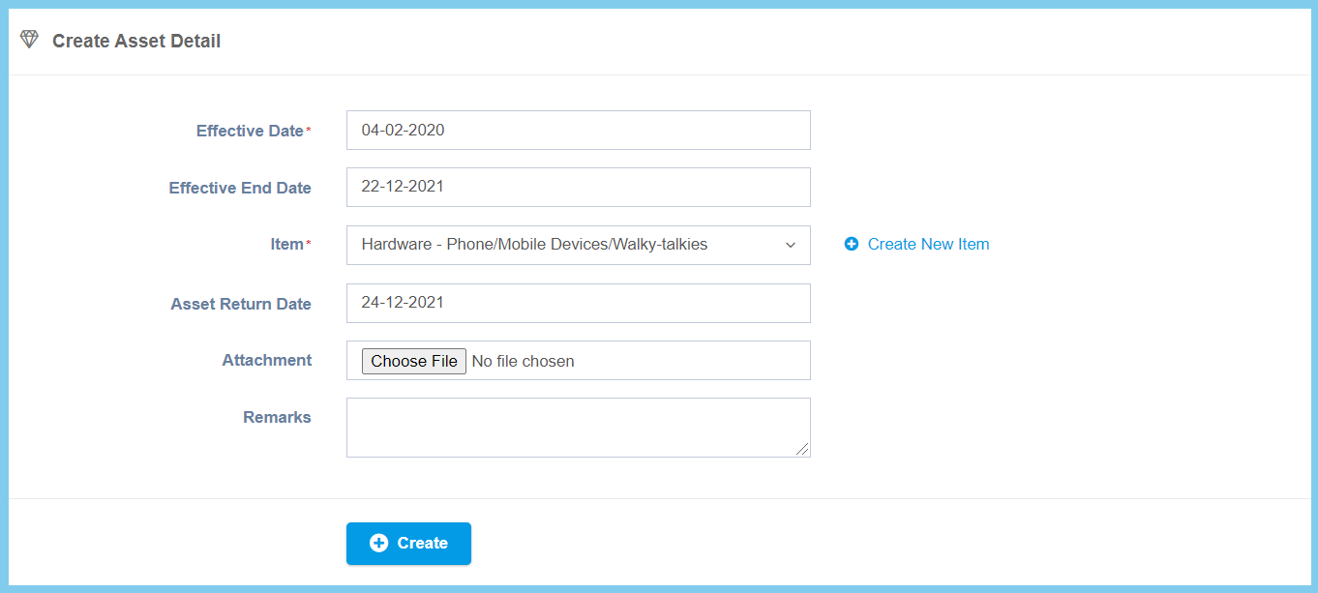Click the Remarks label
Screen dimensions: 1318x593
click(277, 417)
